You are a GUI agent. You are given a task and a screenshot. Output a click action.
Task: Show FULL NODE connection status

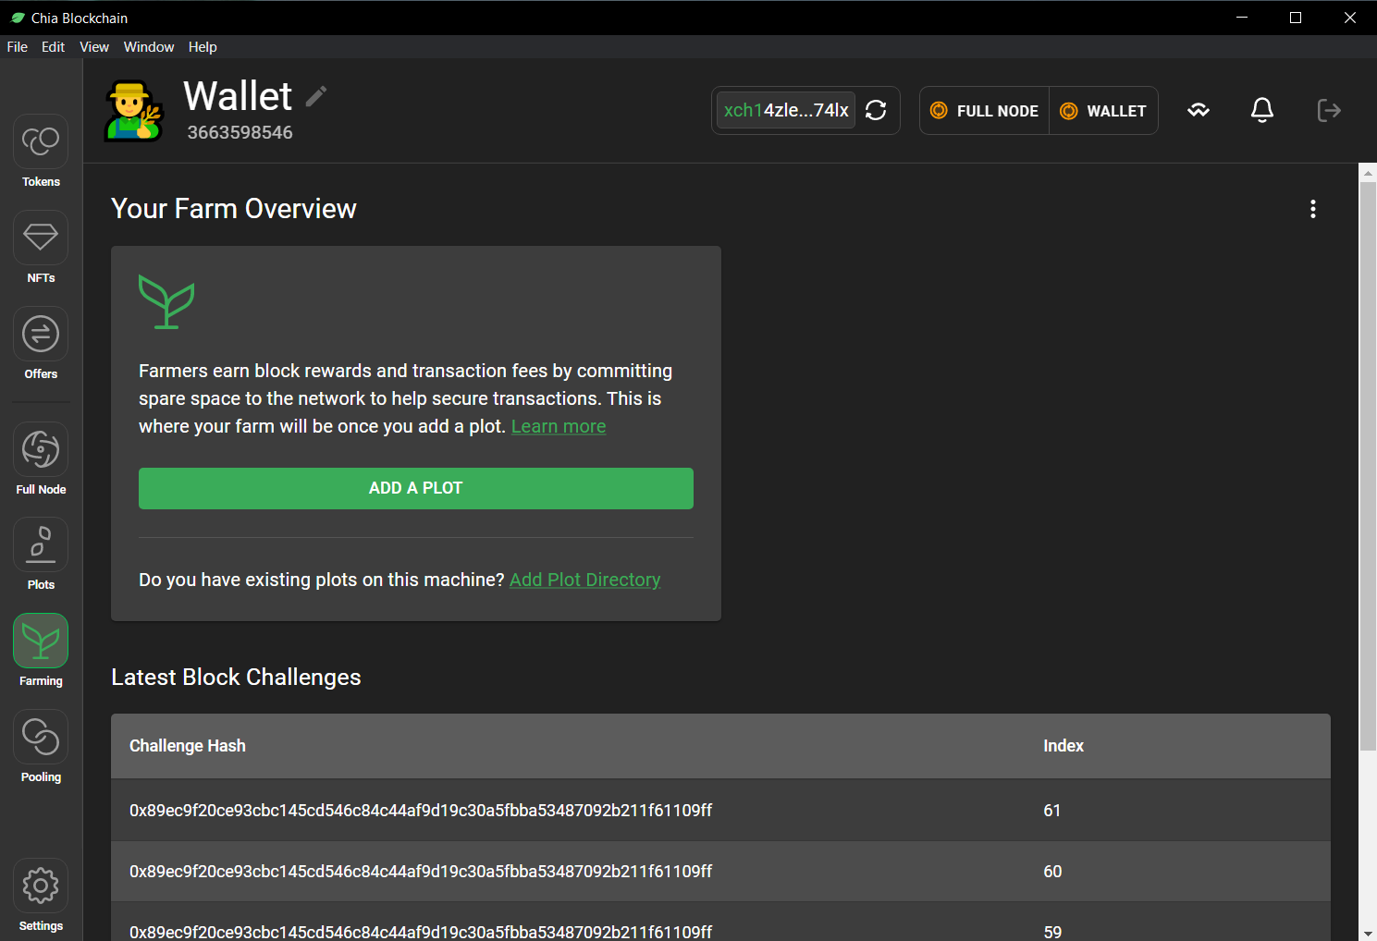tap(984, 111)
